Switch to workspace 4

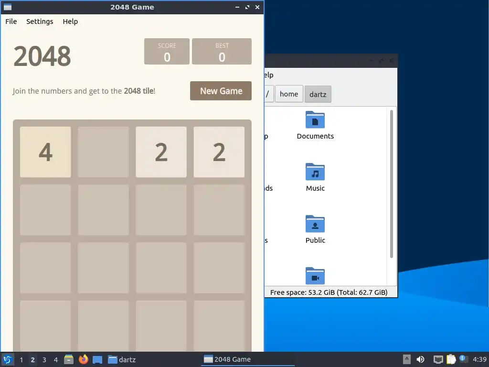55,360
